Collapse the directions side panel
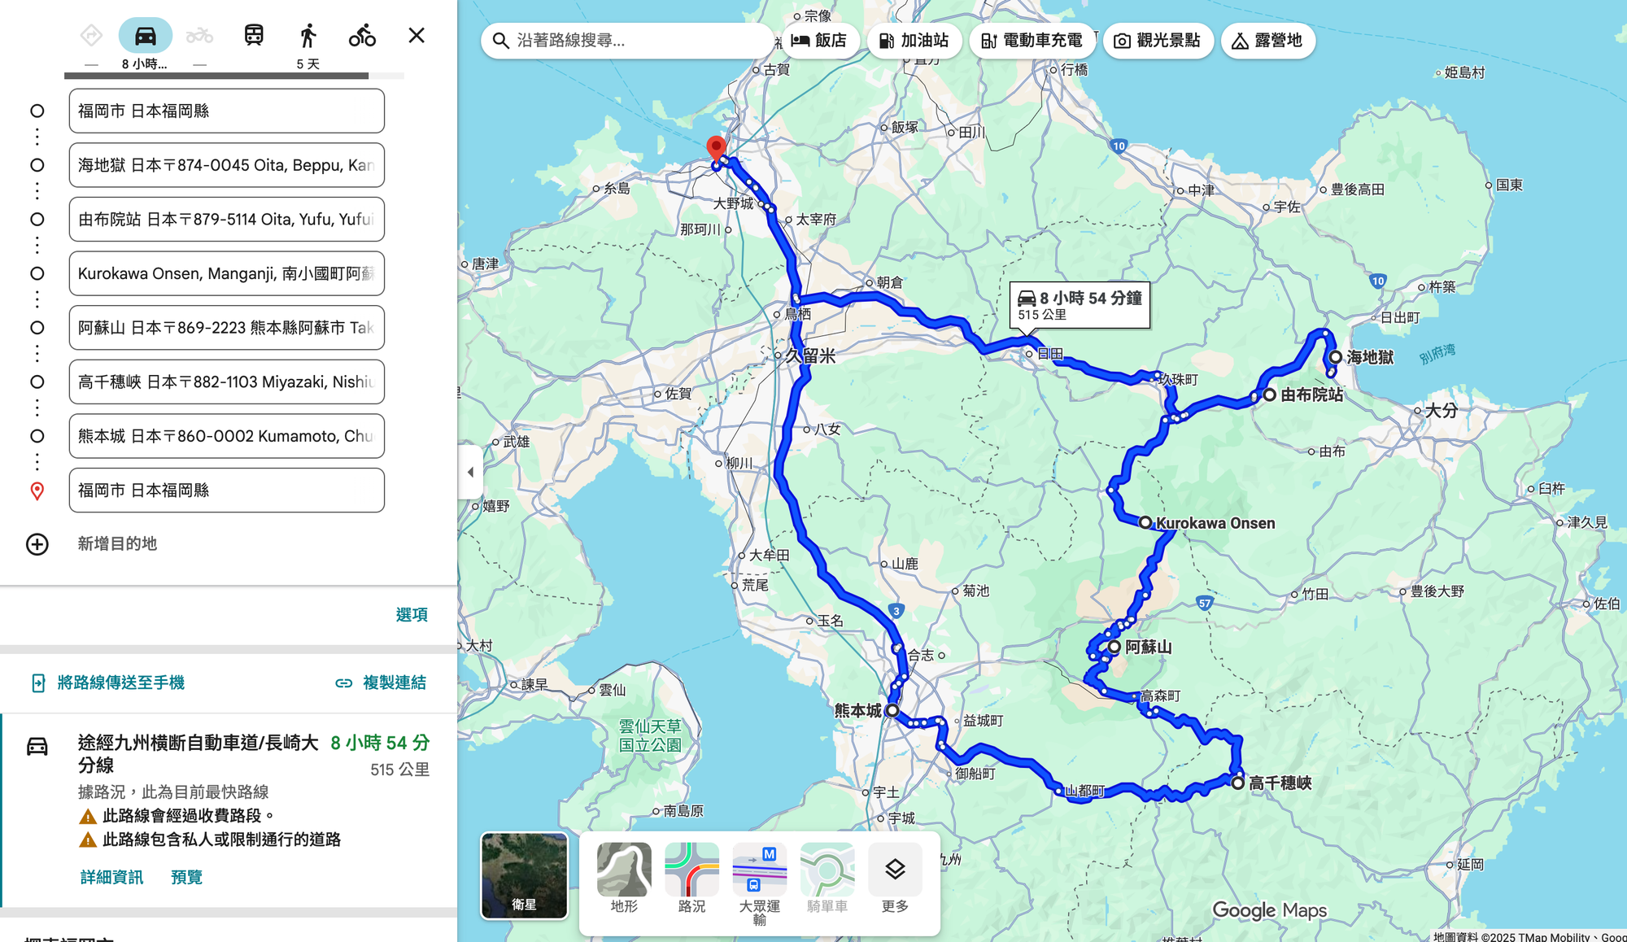1627x942 pixels. point(470,472)
